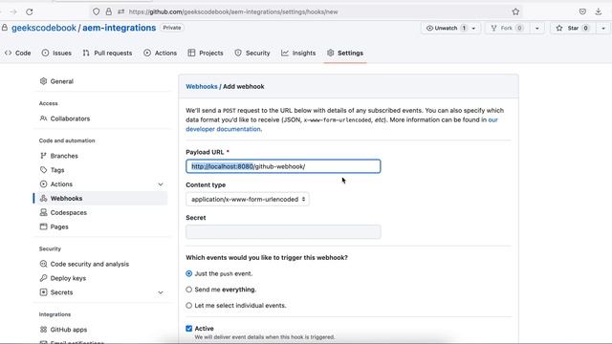Click the lock icon beside repository name
The height and width of the screenshot is (344, 612).
pos(5,28)
